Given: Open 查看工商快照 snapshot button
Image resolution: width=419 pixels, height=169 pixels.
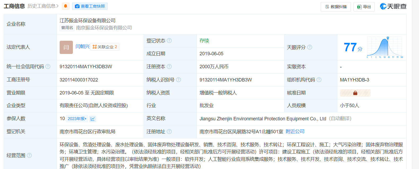Looking at the screenshot, I should (x=90, y=6).
